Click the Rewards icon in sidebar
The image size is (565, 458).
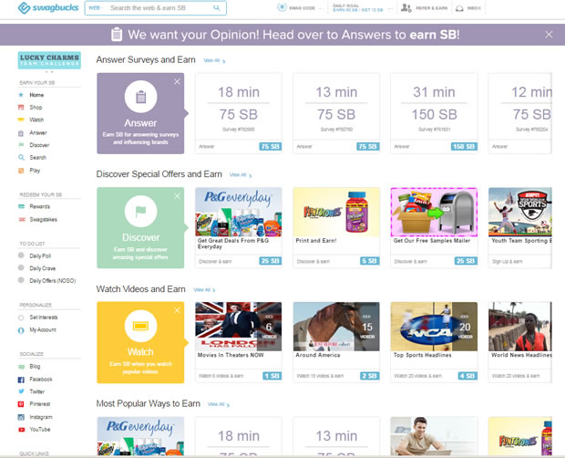tap(21, 206)
